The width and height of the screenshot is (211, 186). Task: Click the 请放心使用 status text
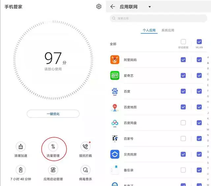point(53,69)
